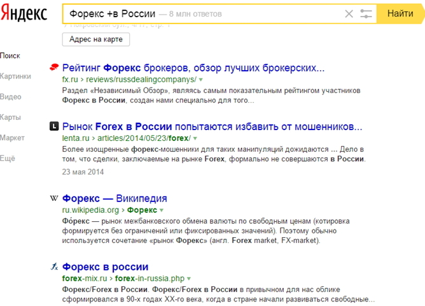Viewport: 425px width, 306px height.
Task: Expand dropdown arrow next to ru.wikipedia.org URL
Action: [x=162, y=210]
